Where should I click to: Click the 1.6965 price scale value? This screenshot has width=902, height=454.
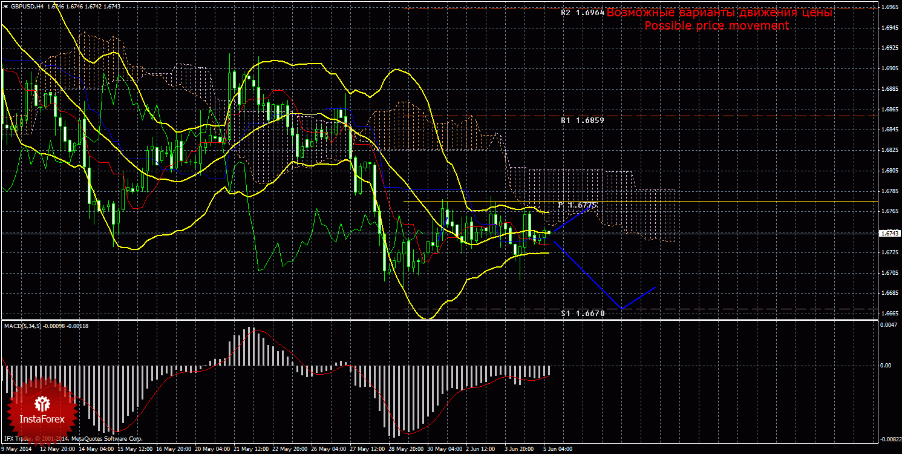pyautogui.click(x=889, y=8)
